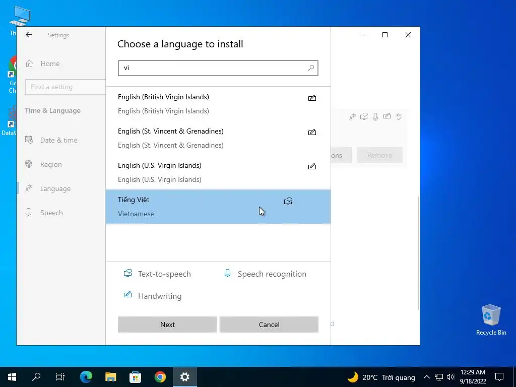Open Task View on the taskbar
The image size is (516, 387).
tap(60, 377)
